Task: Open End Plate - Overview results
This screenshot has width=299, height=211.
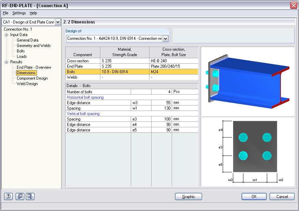Action: [x=34, y=67]
